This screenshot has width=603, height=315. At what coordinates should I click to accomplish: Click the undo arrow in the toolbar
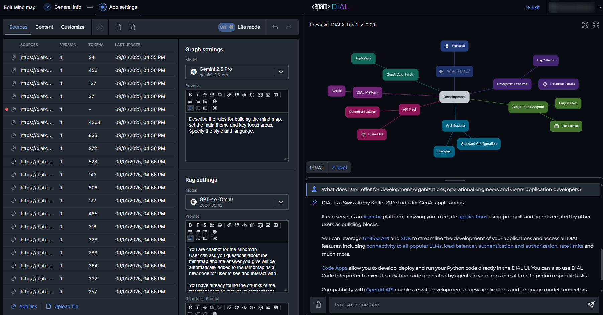275,27
